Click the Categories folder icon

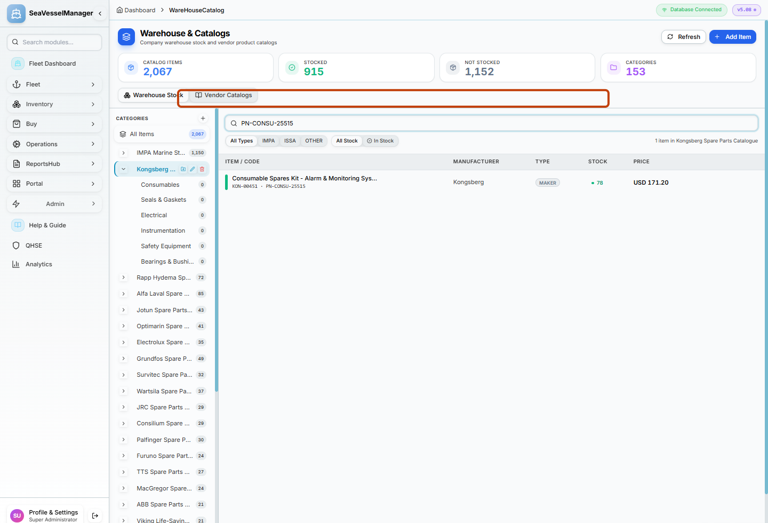click(613, 68)
